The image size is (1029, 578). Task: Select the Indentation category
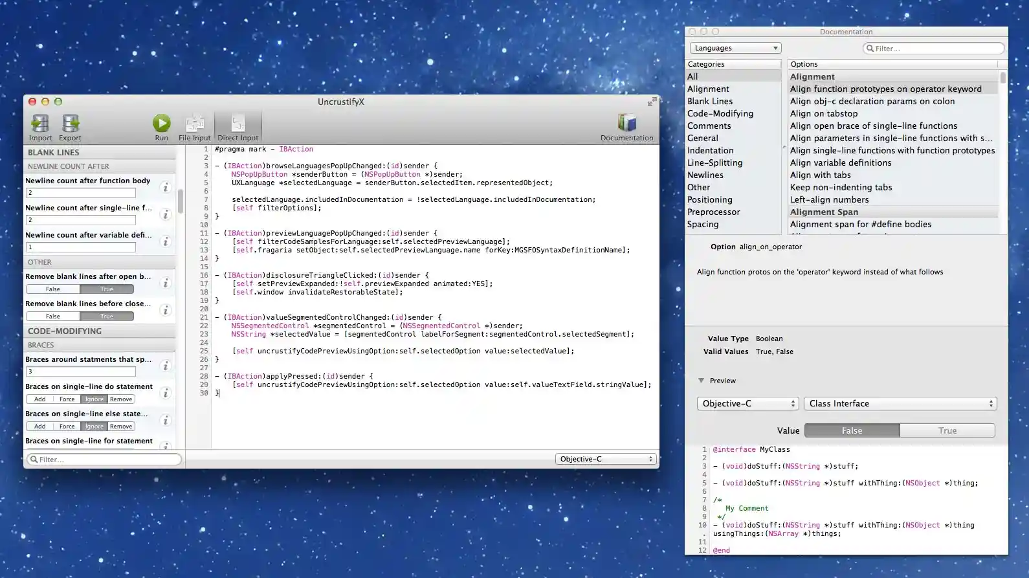(x=733, y=150)
